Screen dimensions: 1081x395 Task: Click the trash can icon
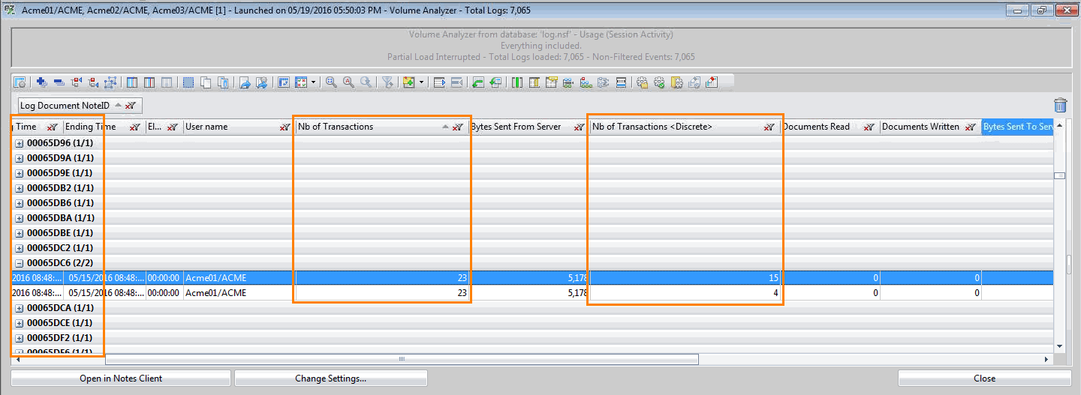[x=1060, y=106]
